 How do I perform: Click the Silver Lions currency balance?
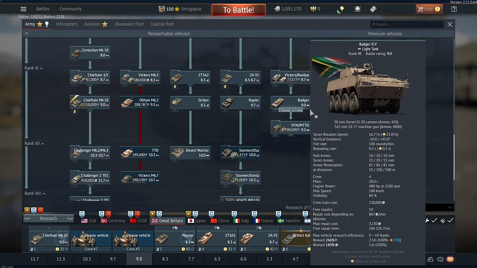(x=288, y=9)
